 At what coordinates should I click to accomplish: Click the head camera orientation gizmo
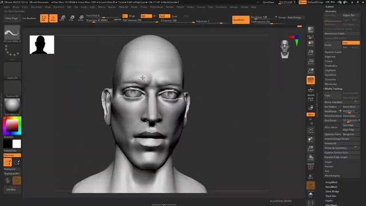[285, 49]
